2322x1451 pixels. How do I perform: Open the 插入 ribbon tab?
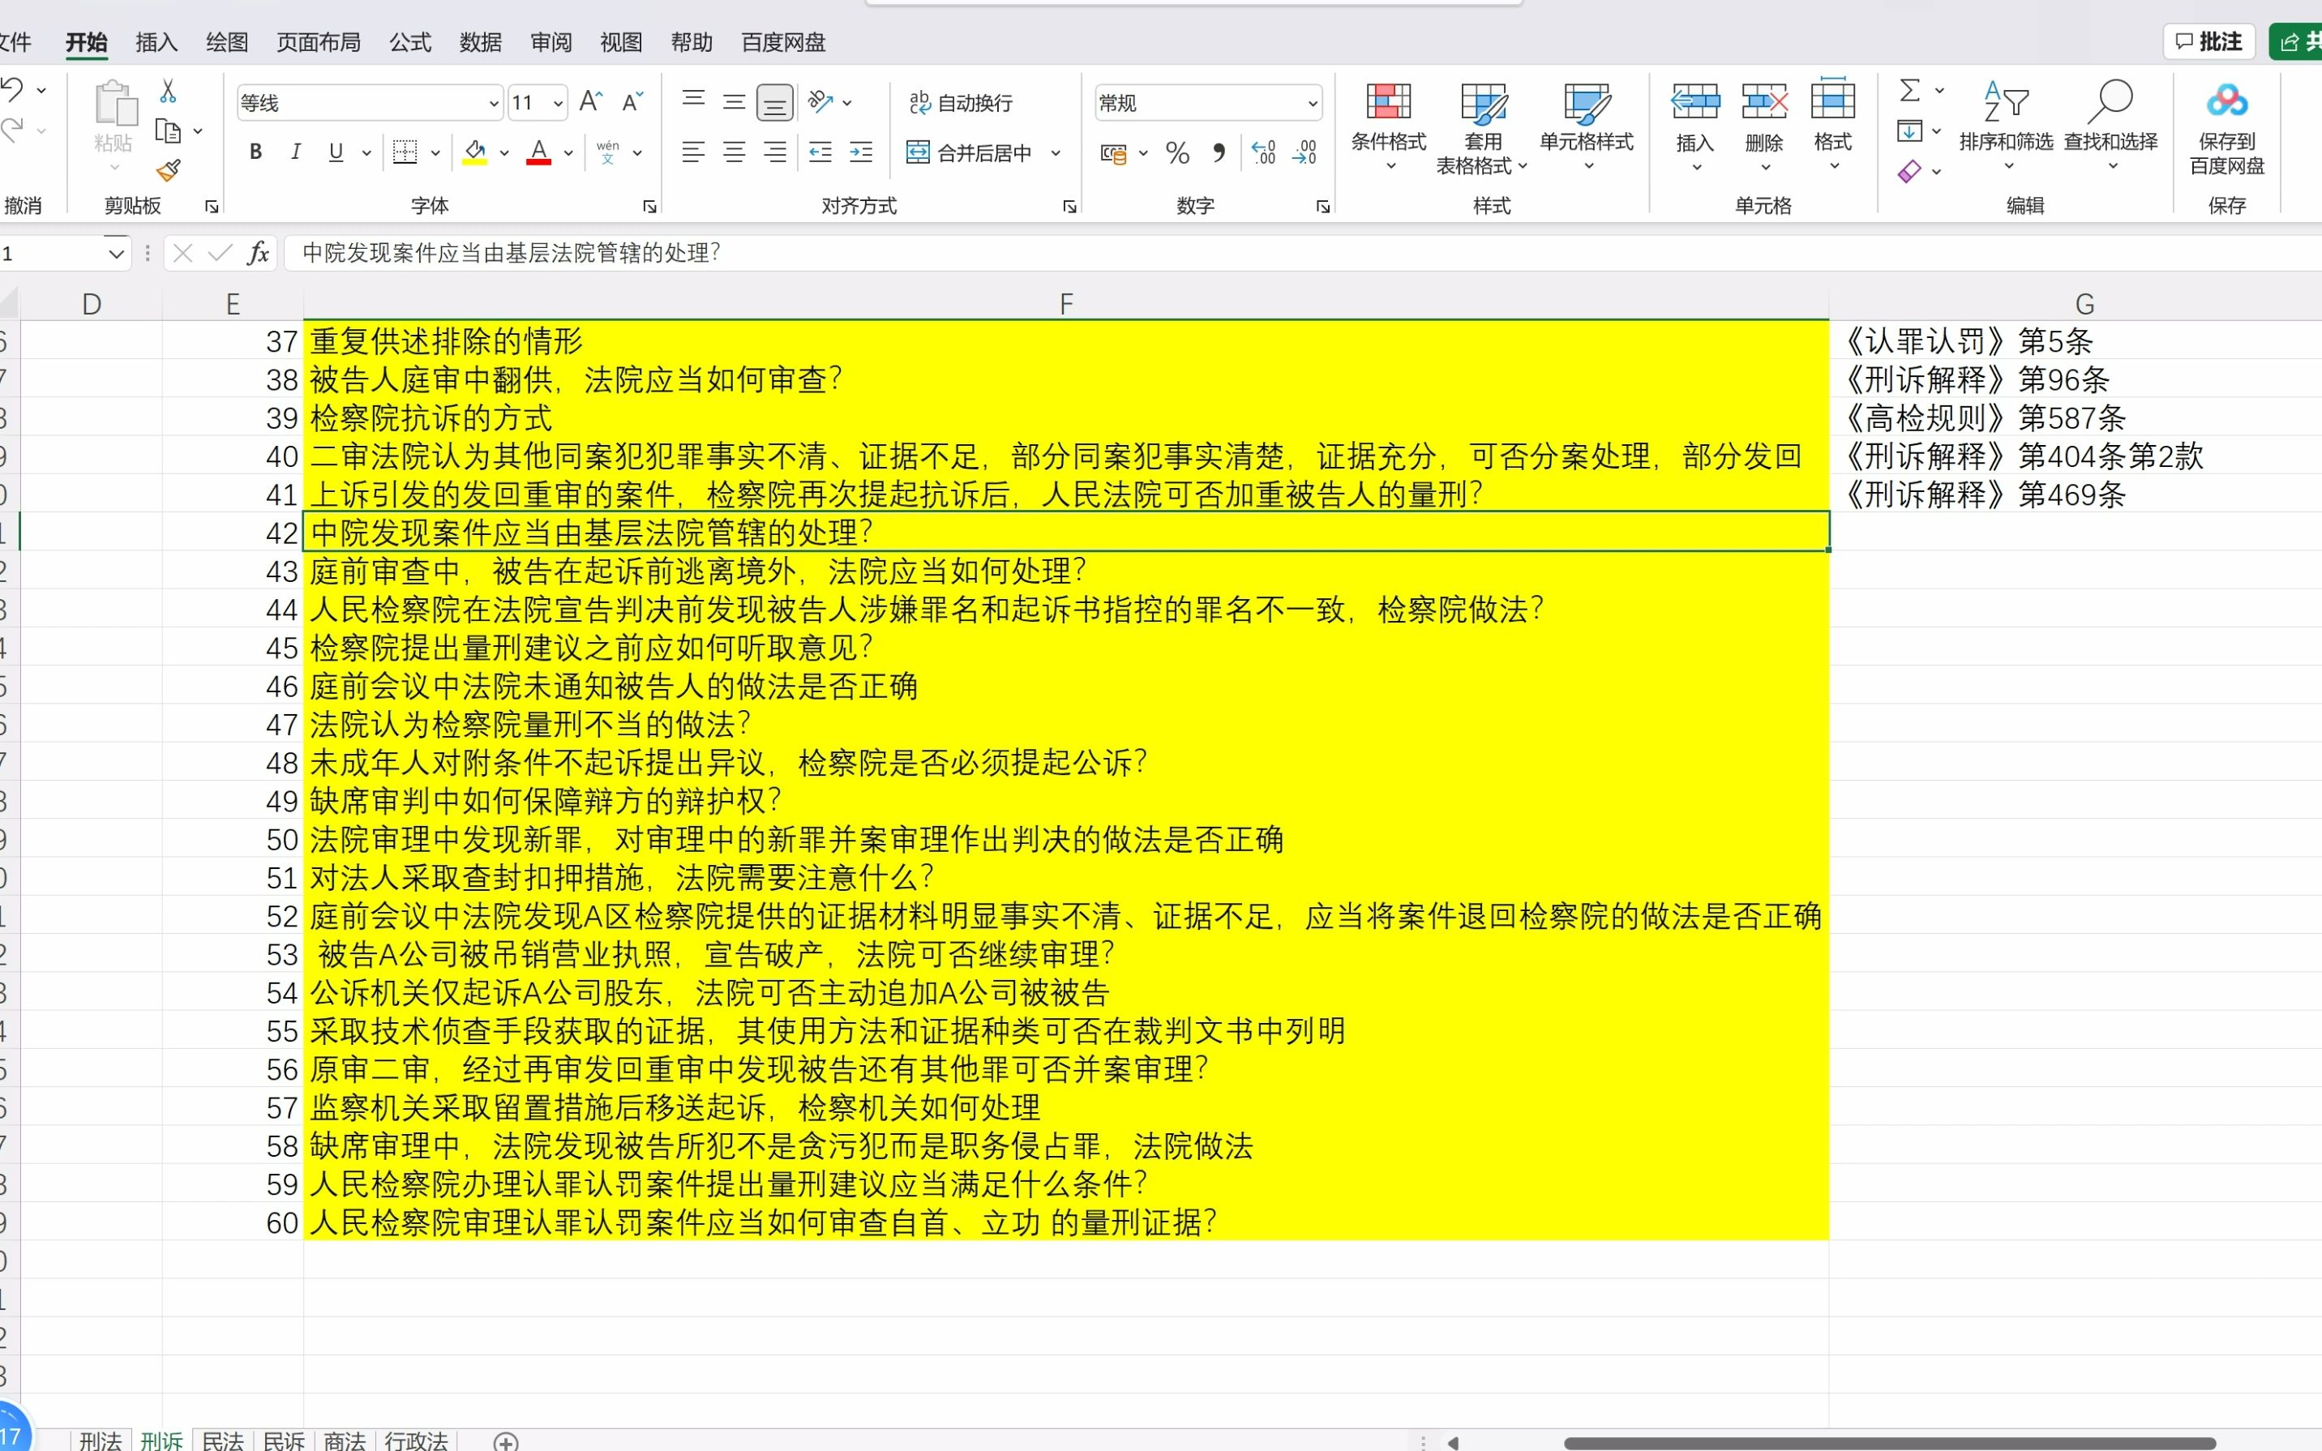156,42
